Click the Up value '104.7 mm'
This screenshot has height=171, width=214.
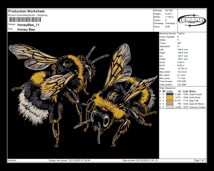click(x=182, y=56)
